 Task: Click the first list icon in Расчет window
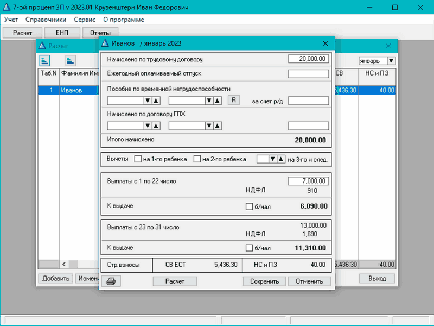pyautogui.click(x=44, y=60)
